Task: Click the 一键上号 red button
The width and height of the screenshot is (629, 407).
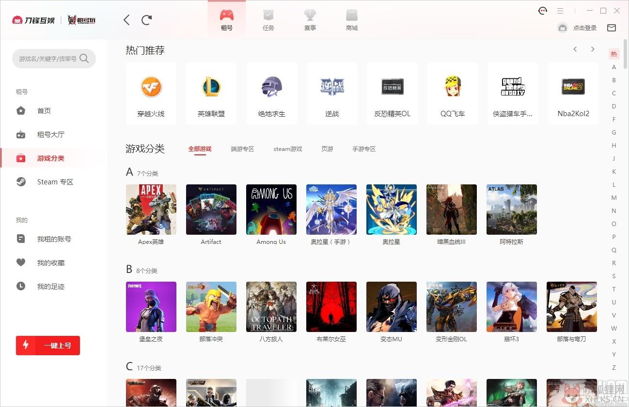Action: (x=48, y=346)
